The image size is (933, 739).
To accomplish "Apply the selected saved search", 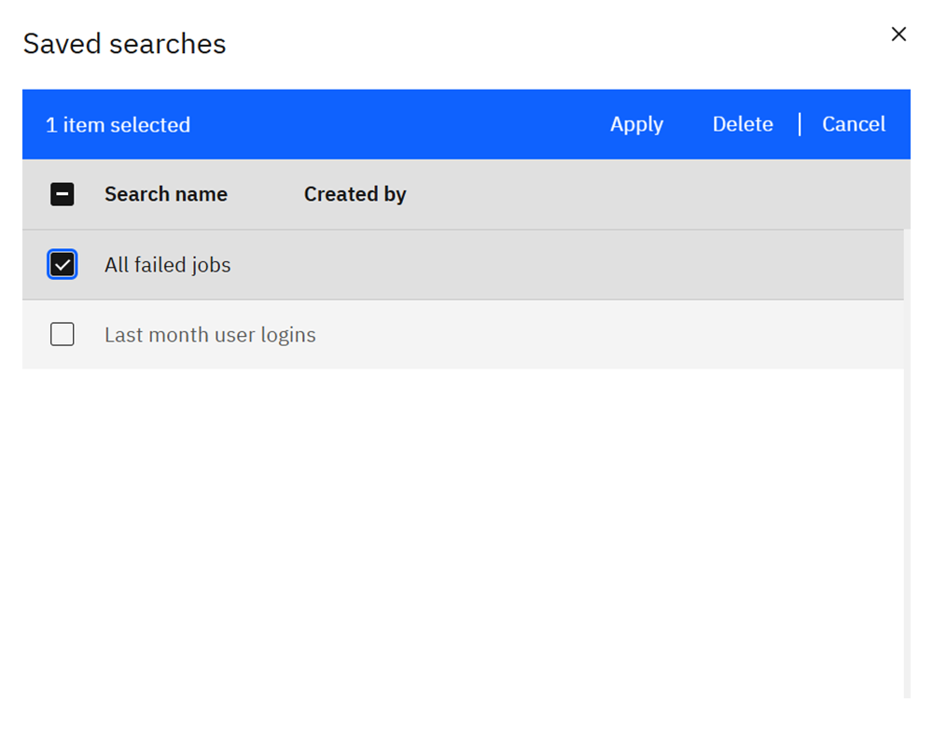I will [x=637, y=124].
